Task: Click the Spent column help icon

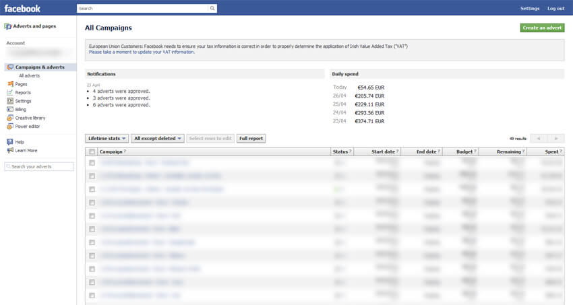Action: click(x=561, y=151)
